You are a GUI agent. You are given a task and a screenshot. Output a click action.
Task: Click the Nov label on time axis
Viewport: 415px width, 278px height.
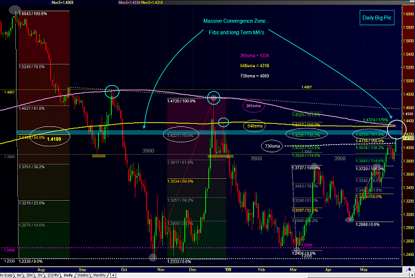161,269
